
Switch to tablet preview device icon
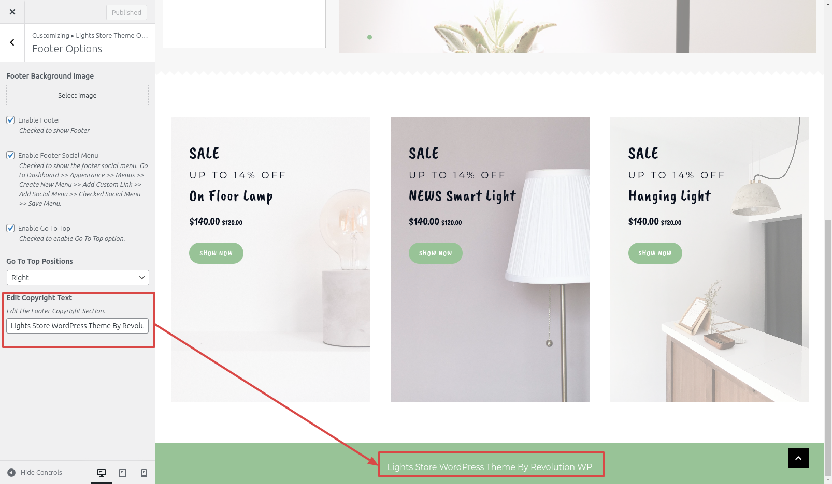(123, 473)
